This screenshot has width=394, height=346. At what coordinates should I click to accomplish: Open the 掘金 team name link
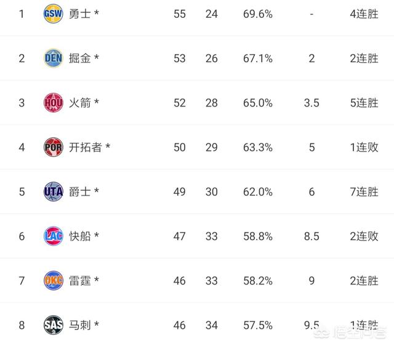click(x=80, y=58)
